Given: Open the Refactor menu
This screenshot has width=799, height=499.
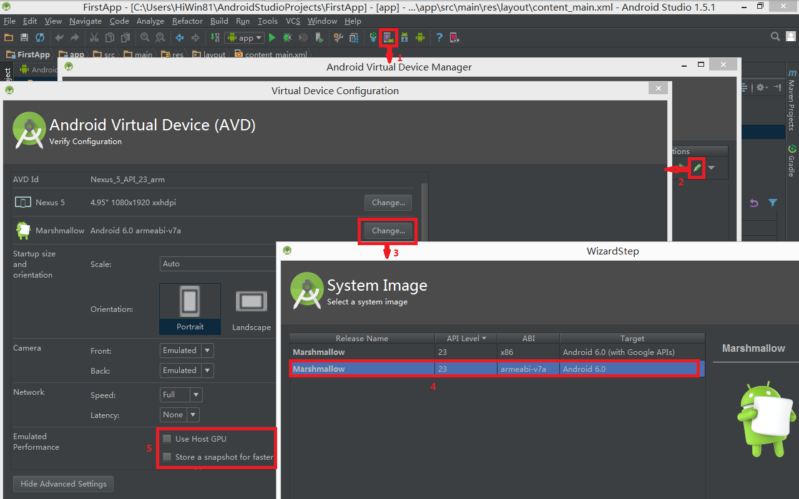Looking at the screenshot, I should pyautogui.click(x=187, y=21).
